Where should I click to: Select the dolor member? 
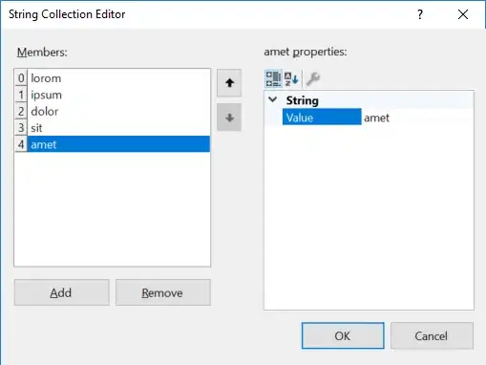coord(118,111)
